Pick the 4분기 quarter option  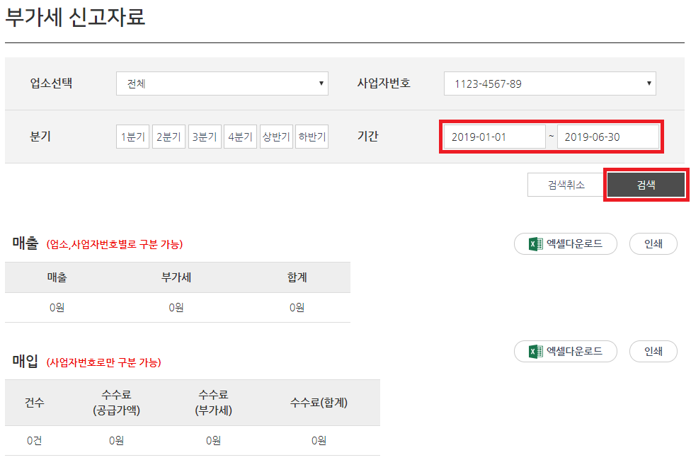point(240,137)
